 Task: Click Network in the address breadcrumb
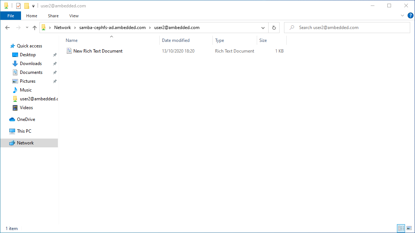62,28
